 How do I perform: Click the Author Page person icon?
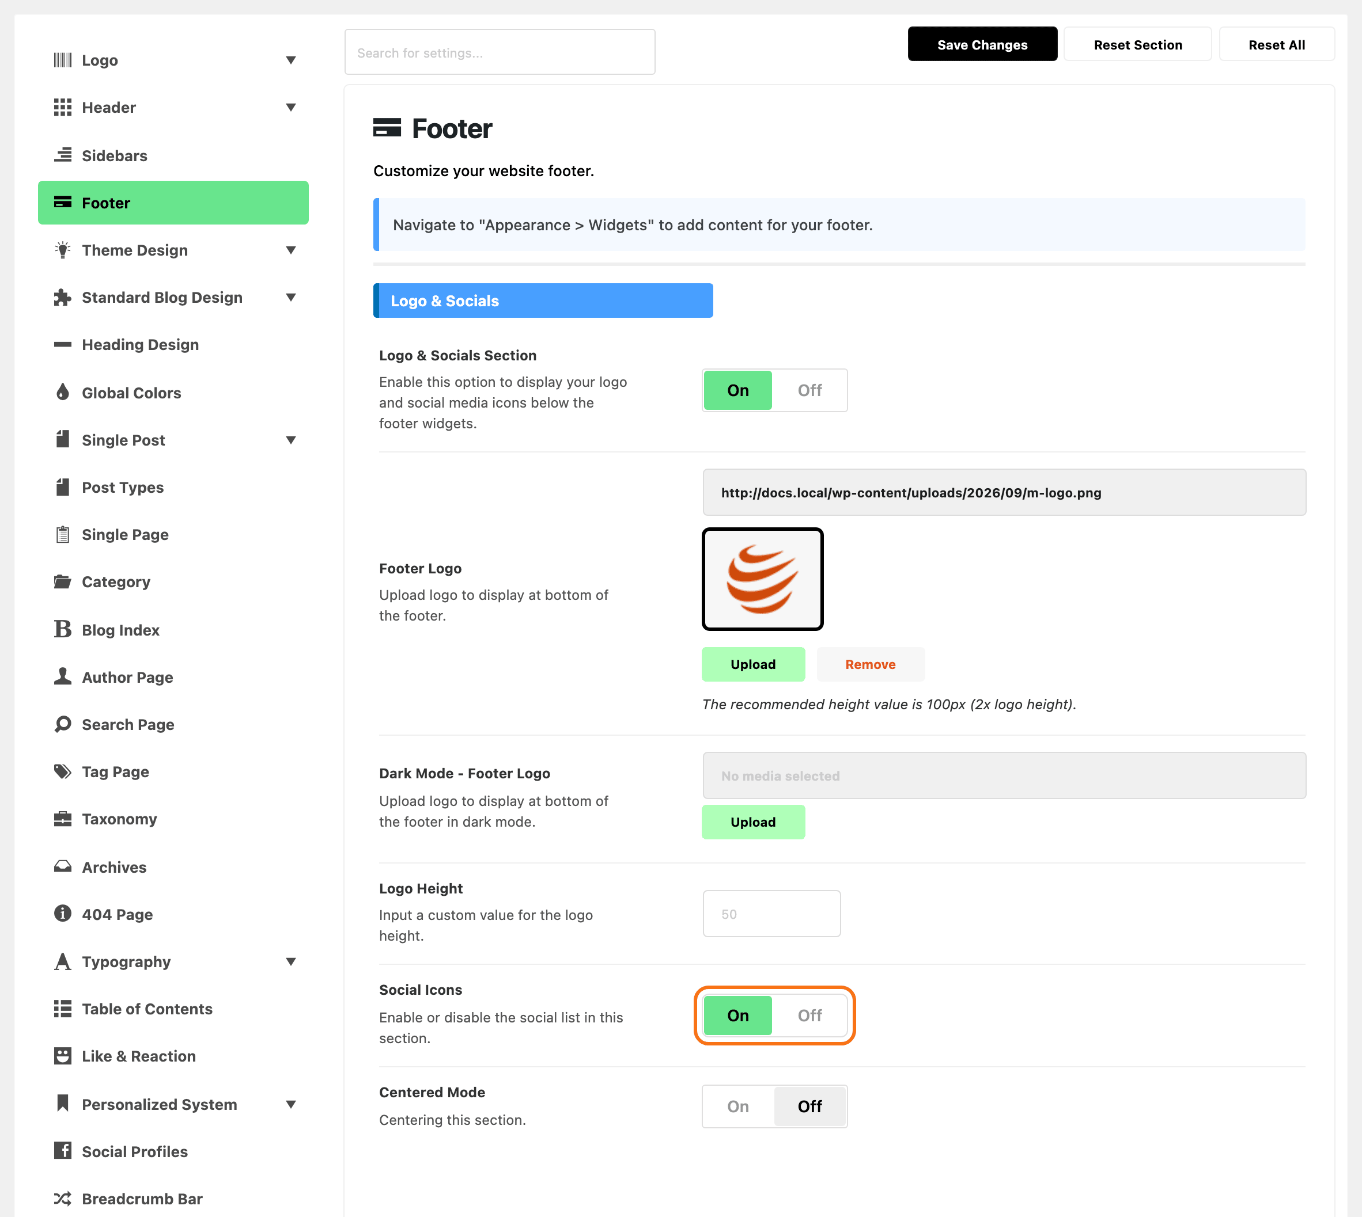pyautogui.click(x=63, y=676)
